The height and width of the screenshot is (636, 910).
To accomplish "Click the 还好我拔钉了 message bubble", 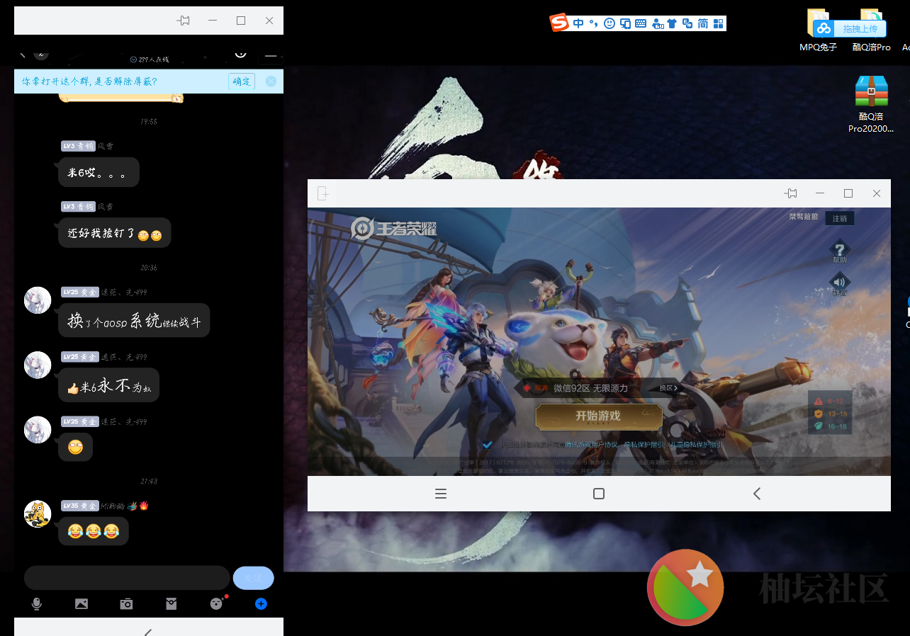I will click(x=115, y=233).
